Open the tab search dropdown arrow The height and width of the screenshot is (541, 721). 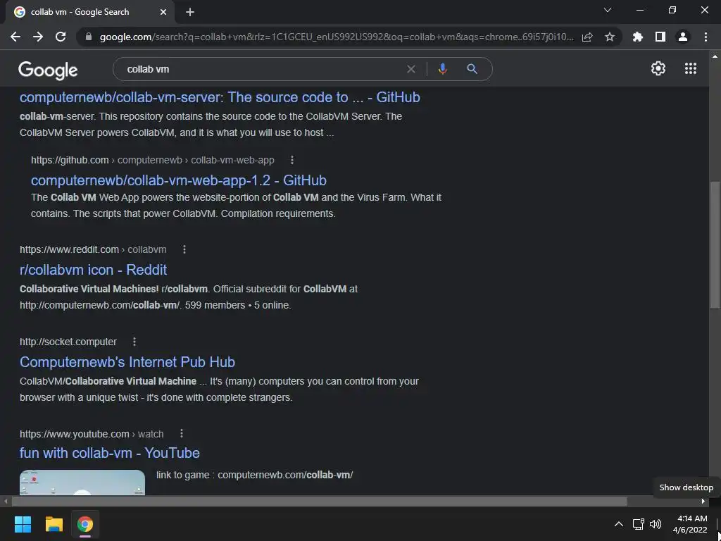pyautogui.click(x=608, y=10)
